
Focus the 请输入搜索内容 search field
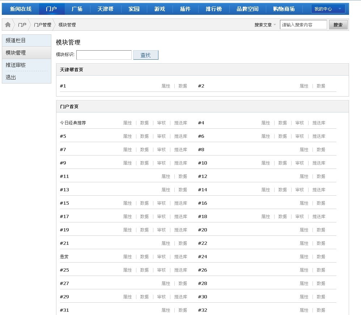pos(303,25)
